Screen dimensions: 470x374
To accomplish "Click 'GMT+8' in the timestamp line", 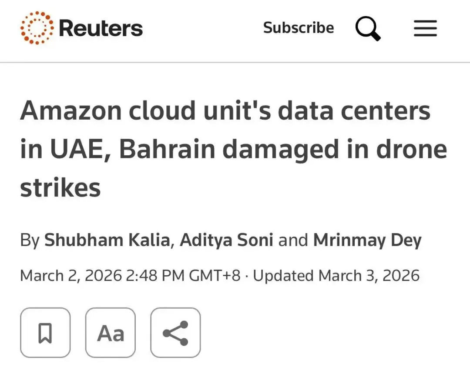I will (215, 275).
